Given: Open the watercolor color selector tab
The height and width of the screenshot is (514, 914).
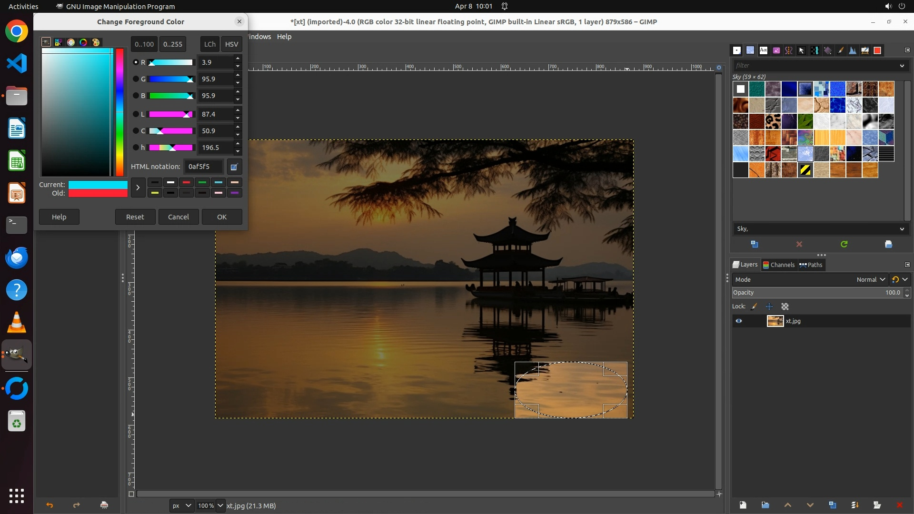Looking at the screenshot, I should pos(71,42).
